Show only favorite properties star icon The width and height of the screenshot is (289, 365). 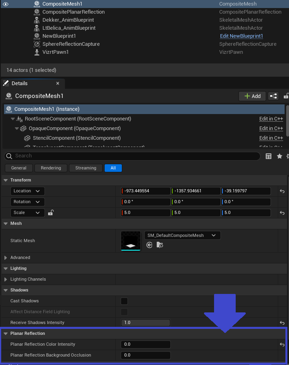coord(279,156)
